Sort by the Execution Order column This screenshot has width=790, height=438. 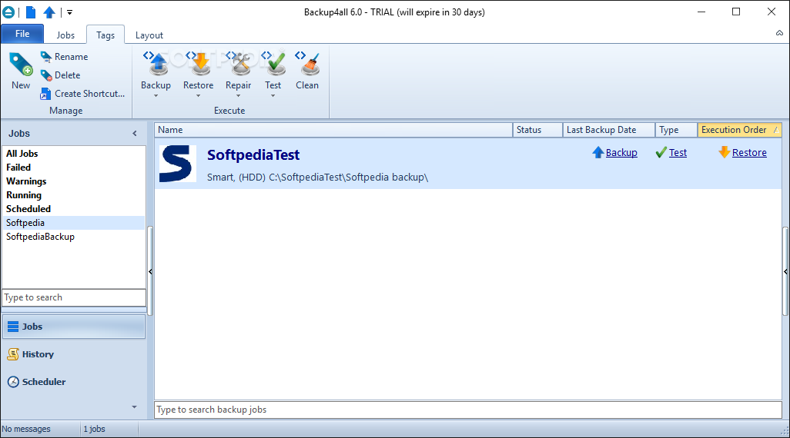740,130
